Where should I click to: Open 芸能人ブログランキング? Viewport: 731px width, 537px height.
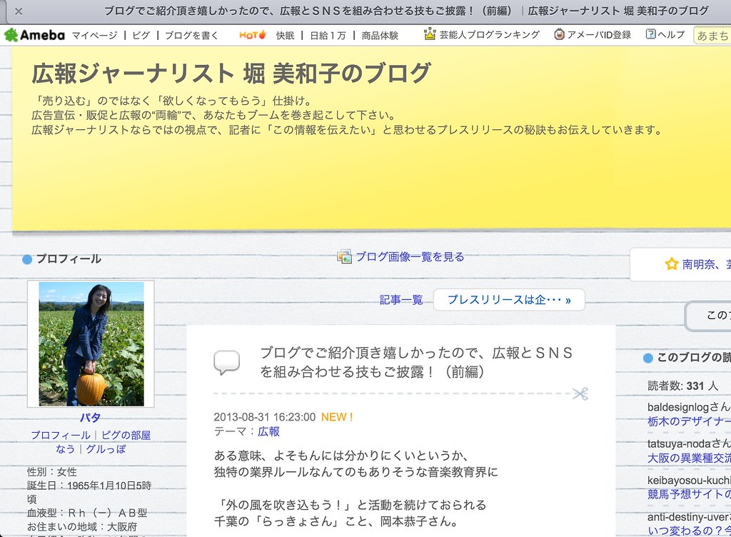pyautogui.click(x=490, y=35)
